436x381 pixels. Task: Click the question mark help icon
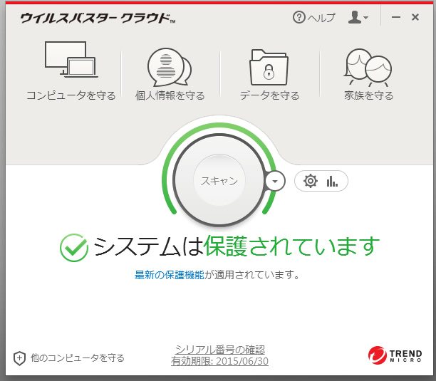click(299, 18)
